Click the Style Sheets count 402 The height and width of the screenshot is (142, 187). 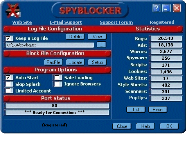(x=166, y=85)
